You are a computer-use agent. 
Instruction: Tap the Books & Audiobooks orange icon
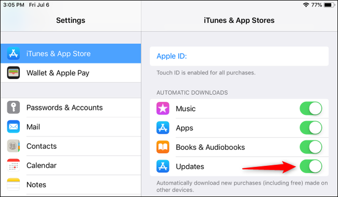pos(163,147)
